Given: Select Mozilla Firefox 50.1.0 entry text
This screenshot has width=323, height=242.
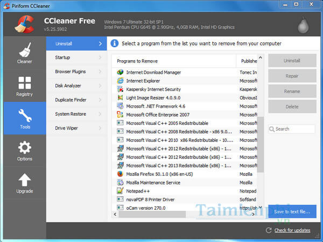Looking at the screenshot, I should [x=159, y=174].
